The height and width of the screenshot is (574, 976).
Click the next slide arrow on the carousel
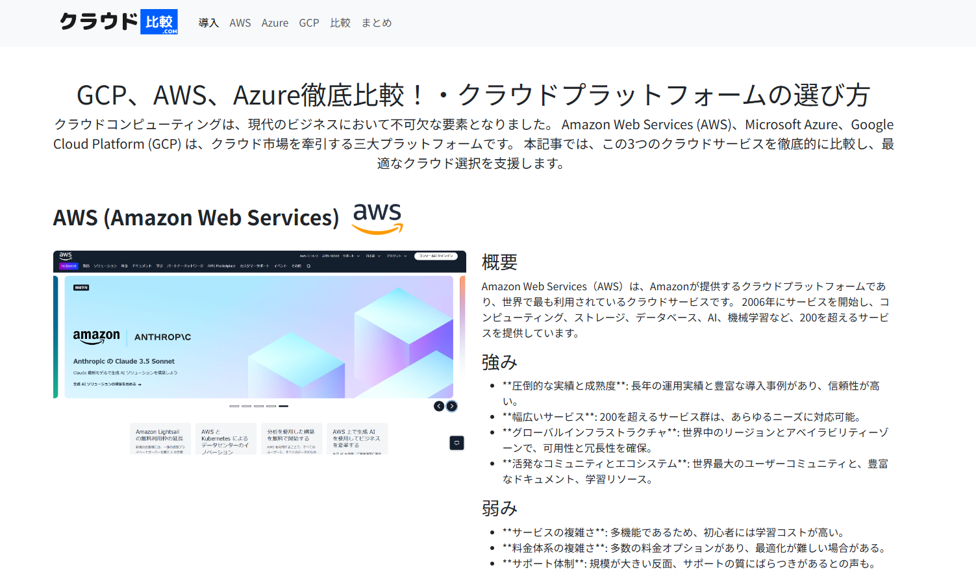pos(452,406)
